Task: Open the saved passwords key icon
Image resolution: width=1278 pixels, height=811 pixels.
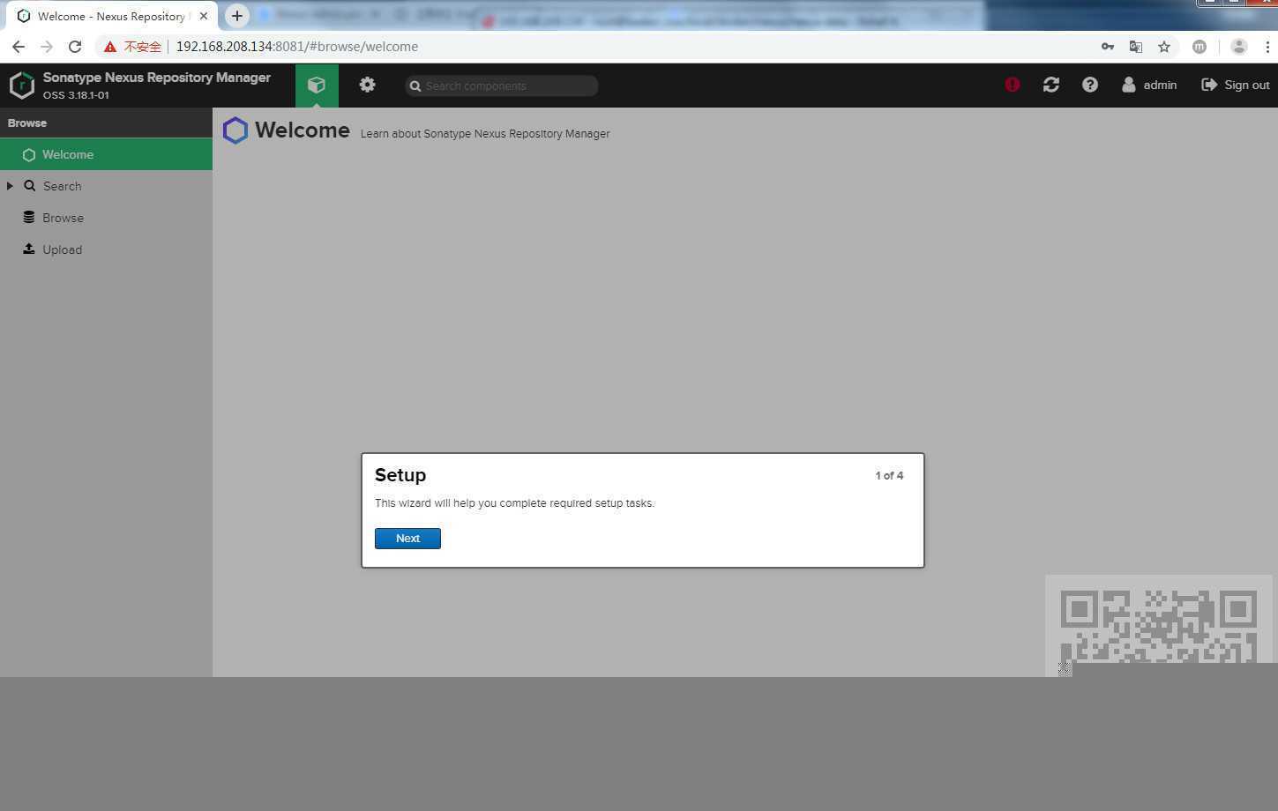Action: 1108,47
